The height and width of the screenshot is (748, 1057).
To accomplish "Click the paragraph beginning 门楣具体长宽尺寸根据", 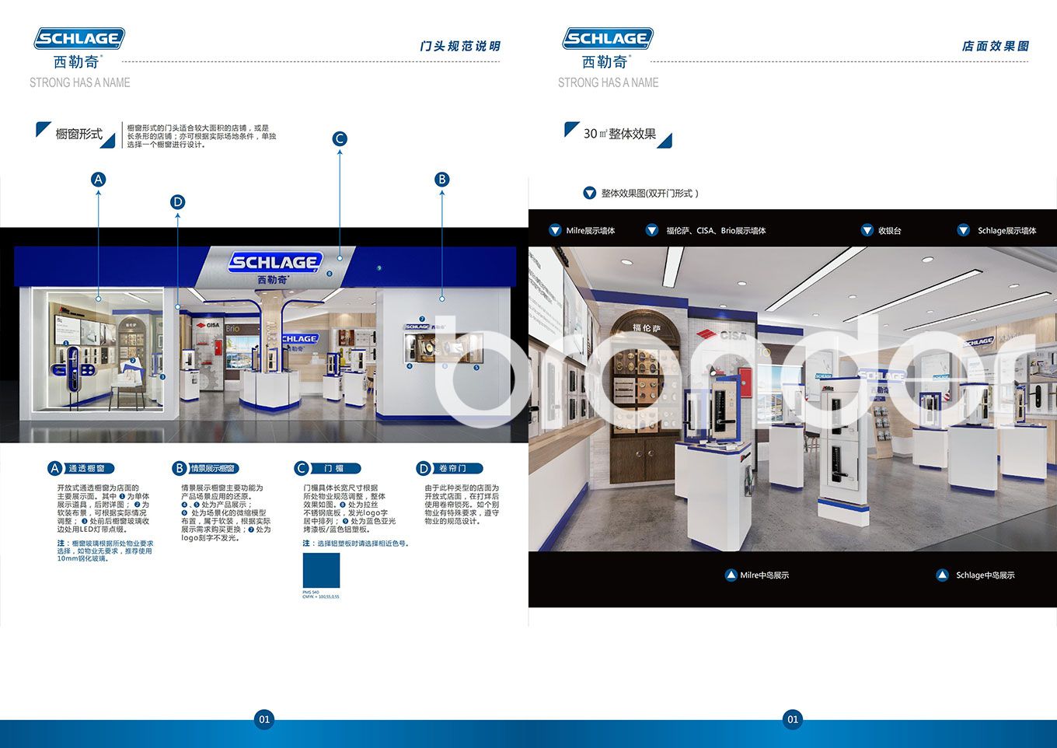I will point(350,509).
